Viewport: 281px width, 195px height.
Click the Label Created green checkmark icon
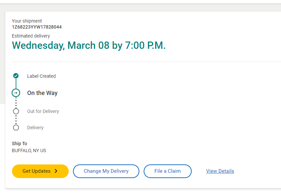(16, 76)
